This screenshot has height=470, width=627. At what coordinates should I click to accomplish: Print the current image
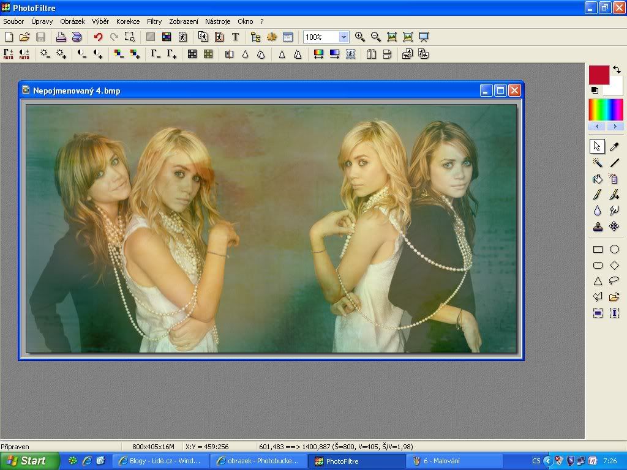pyautogui.click(x=61, y=37)
